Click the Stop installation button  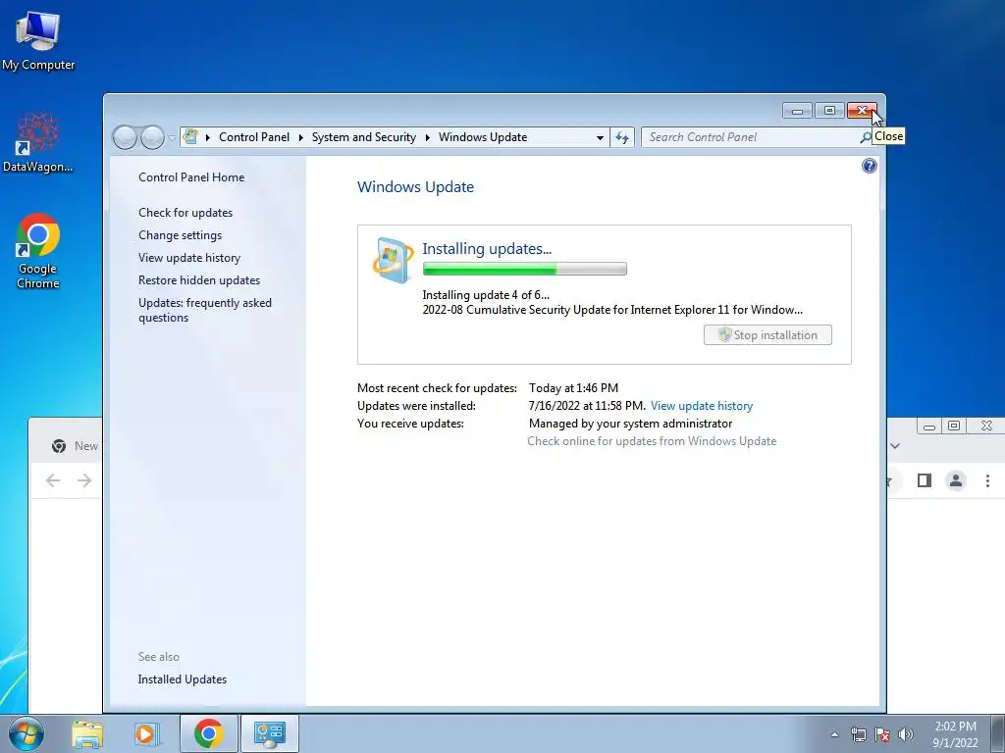tap(767, 335)
